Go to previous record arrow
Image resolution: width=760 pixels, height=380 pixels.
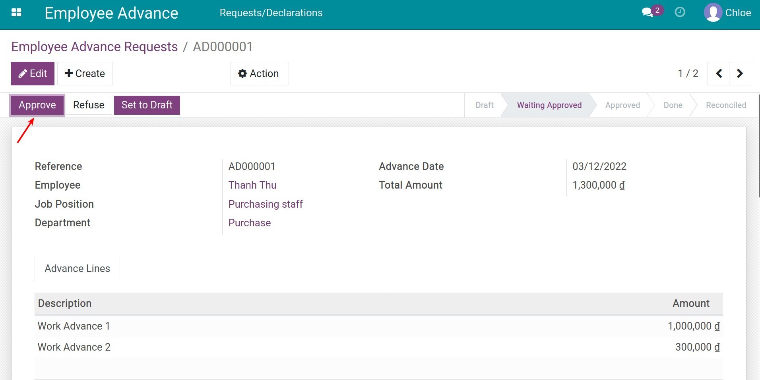719,73
